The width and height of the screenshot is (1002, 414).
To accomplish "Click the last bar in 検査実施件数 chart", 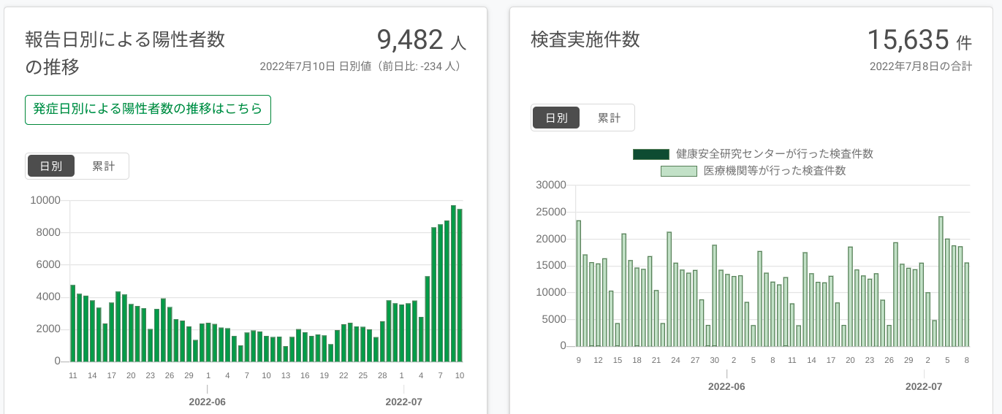I will click(x=966, y=304).
